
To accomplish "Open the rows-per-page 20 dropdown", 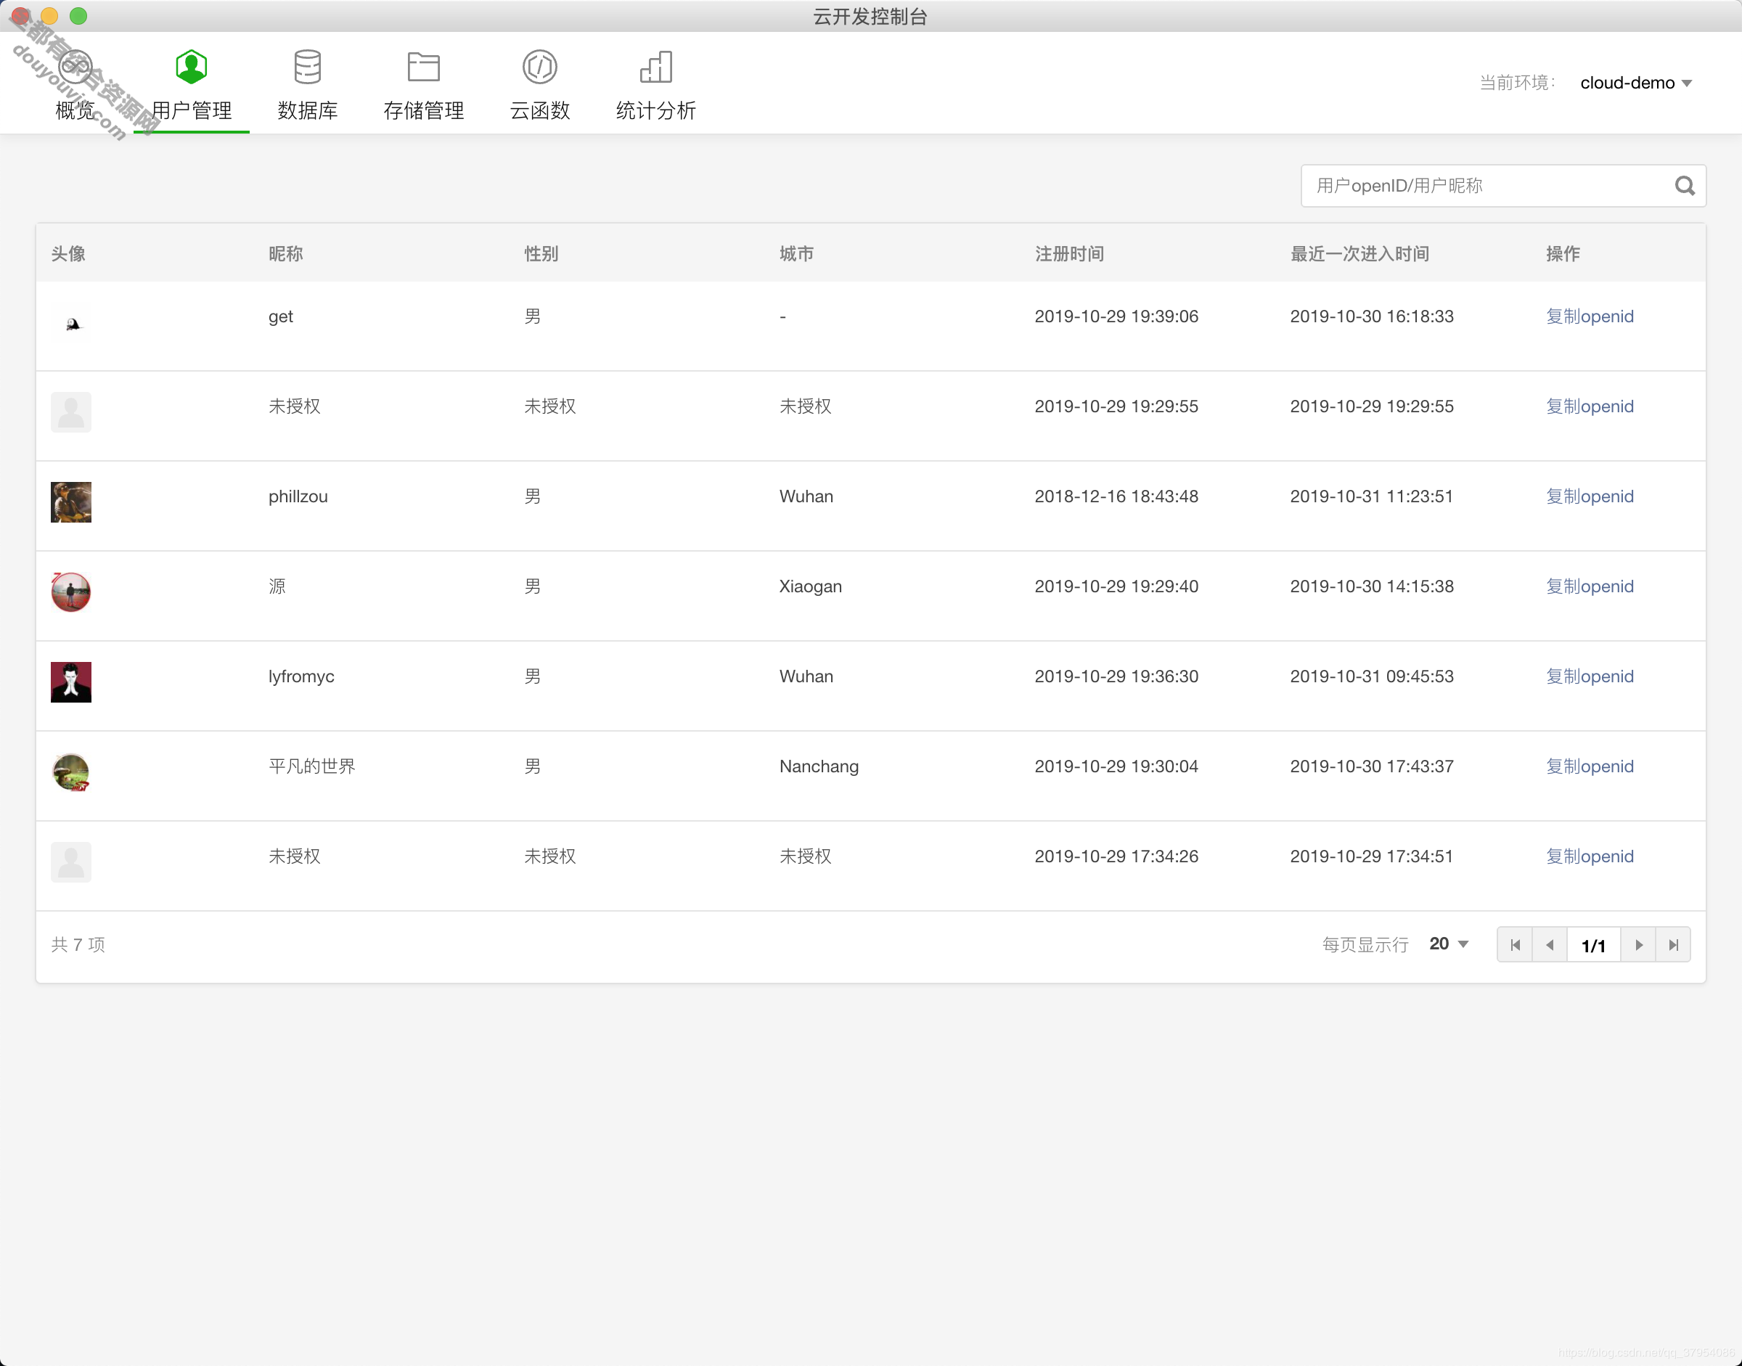I will click(x=1449, y=944).
